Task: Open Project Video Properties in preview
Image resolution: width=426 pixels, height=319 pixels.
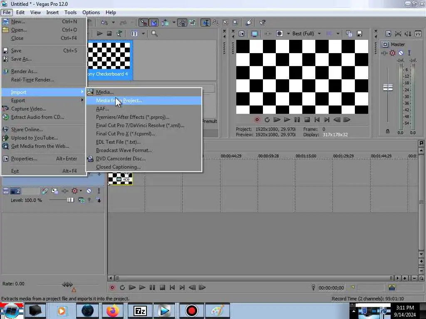Action: [241, 34]
